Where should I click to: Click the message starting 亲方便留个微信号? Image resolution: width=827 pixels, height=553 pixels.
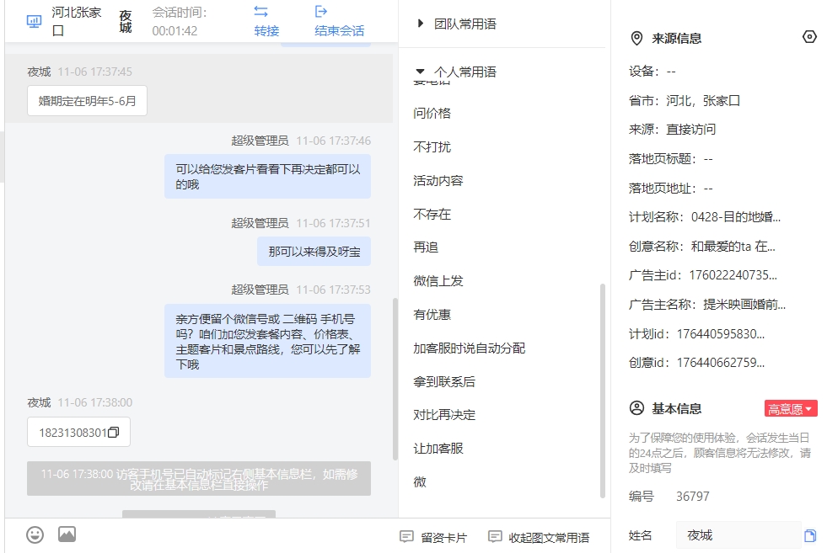tap(267, 341)
